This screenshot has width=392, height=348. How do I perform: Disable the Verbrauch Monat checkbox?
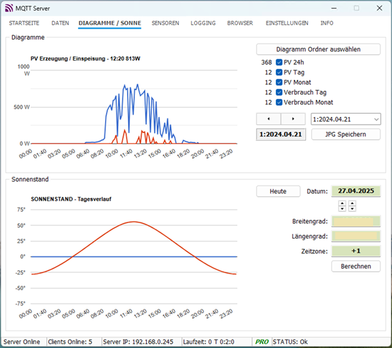(x=279, y=102)
